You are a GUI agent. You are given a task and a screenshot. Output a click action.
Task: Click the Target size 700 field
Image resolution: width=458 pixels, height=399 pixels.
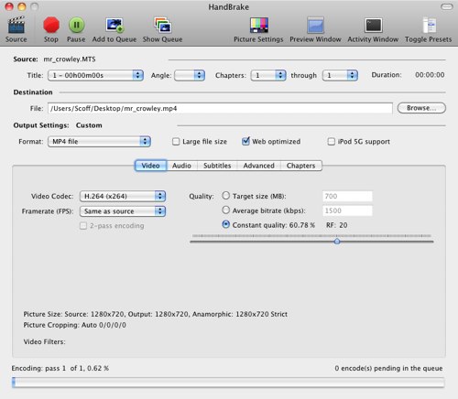[x=347, y=196]
